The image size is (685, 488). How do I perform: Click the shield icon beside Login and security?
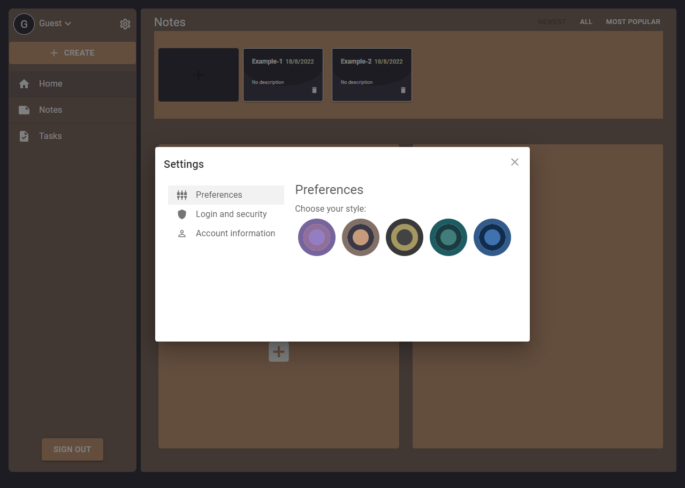[x=181, y=214]
